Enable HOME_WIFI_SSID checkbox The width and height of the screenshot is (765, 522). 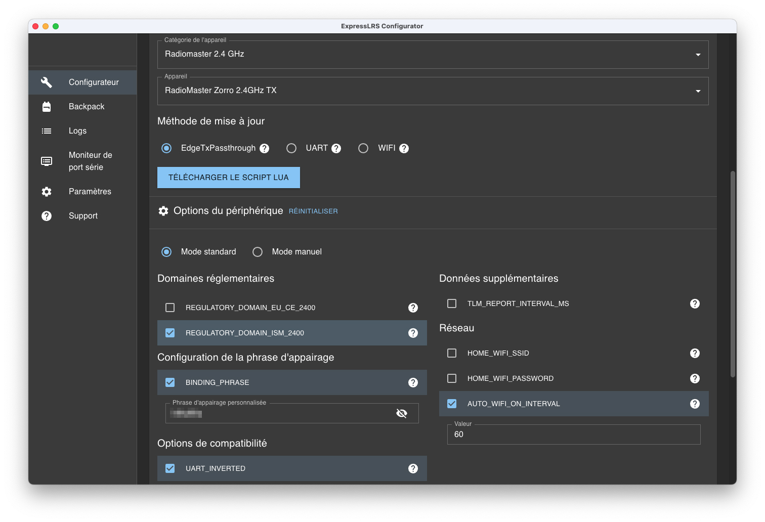click(452, 353)
